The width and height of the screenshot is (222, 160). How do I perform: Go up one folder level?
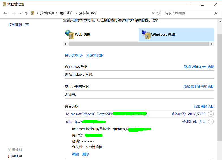(26, 13)
